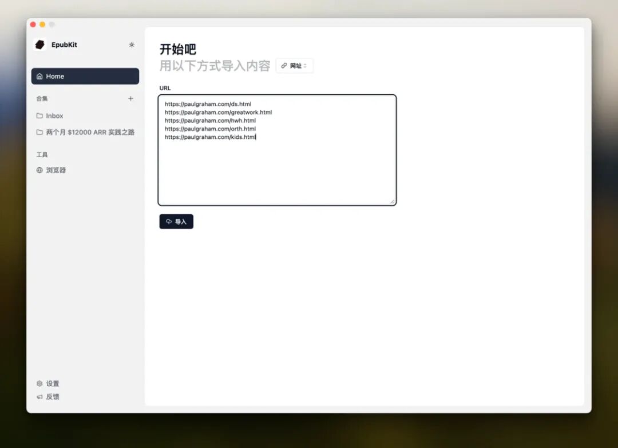Click the paulgraham.com/ds.html URL line
Screen dimensions: 618x448
coord(208,104)
